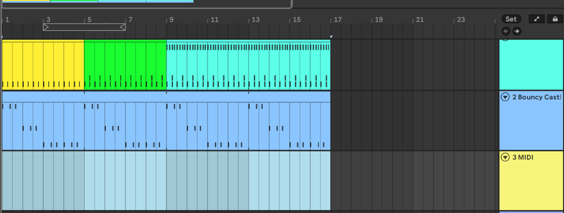
Task: Jump to the previous locator arrow
Action: pyautogui.click(x=506, y=31)
